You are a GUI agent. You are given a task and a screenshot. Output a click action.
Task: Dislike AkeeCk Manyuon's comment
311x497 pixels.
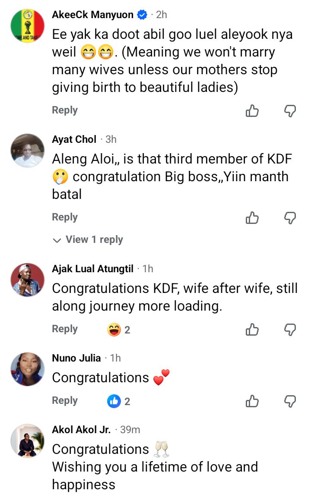tap(290, 111)
